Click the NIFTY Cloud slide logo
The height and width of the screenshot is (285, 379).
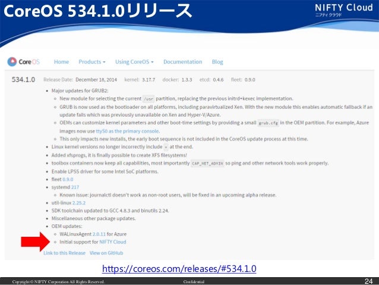tap(344, 10)
